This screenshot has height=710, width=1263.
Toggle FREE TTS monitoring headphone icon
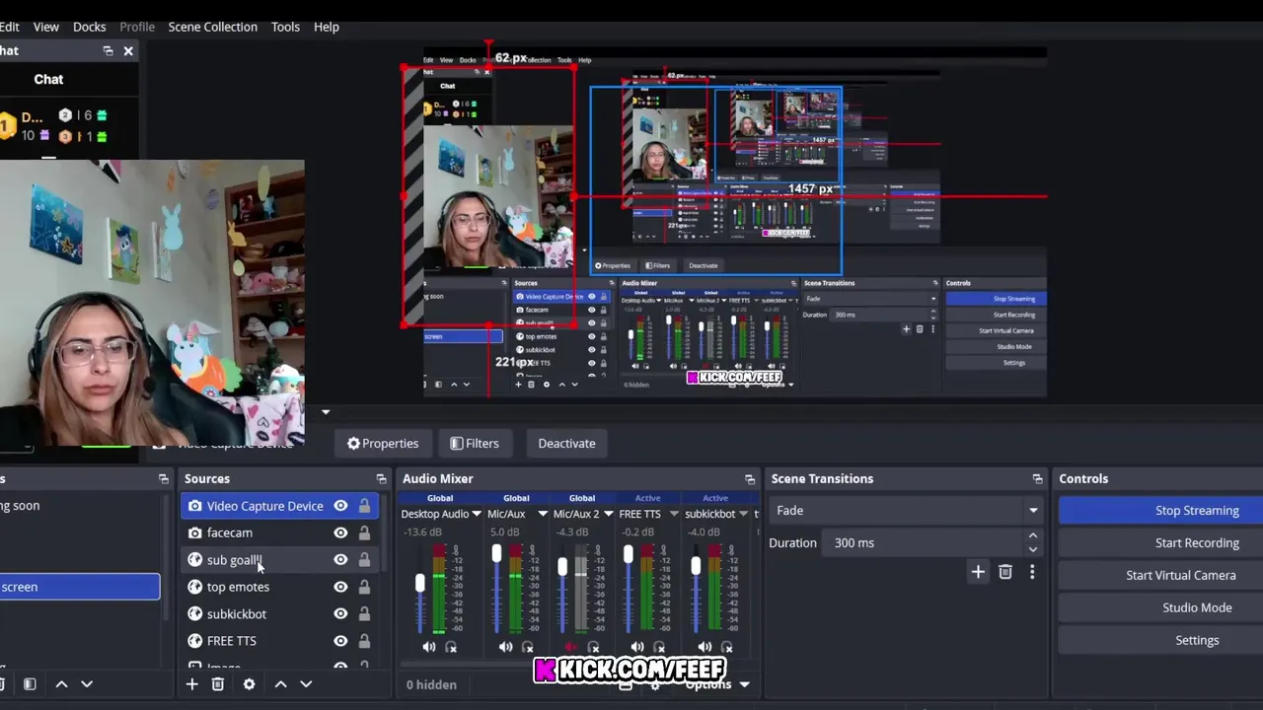(x=659, y=647)
